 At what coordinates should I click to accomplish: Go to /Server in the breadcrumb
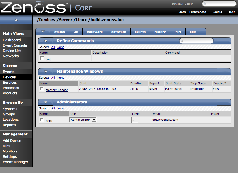click(65, 20)
